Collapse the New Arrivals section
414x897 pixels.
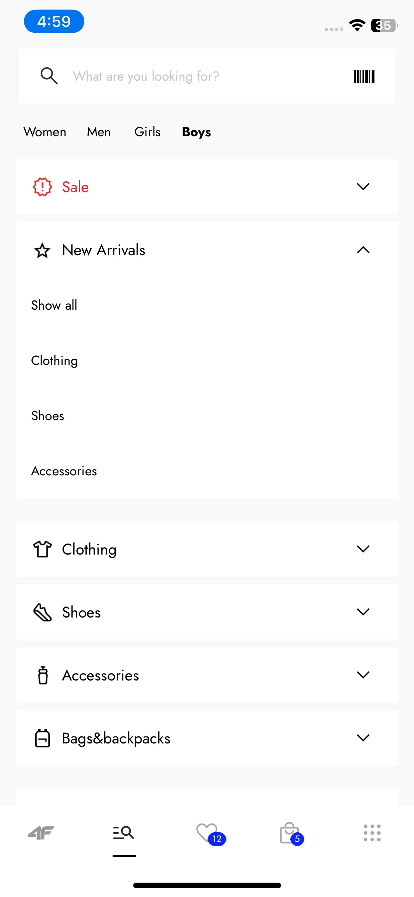point(363,250)
